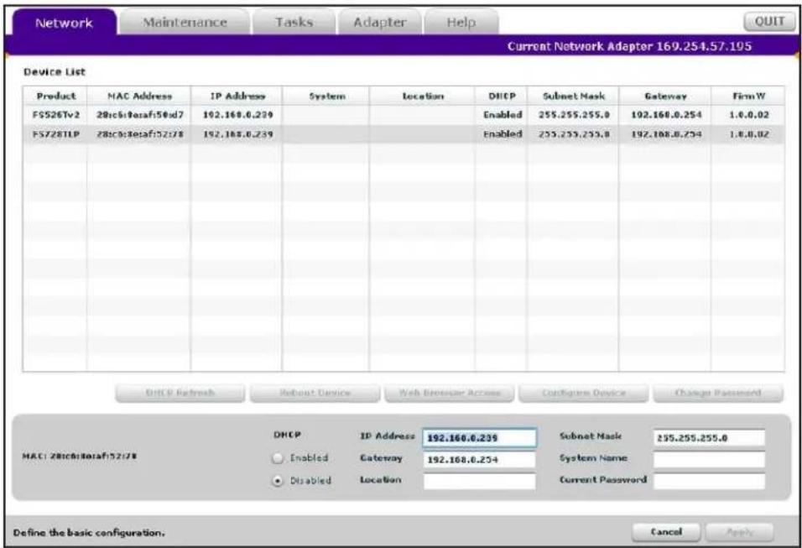Click the Subnet Mask input field

pos(709,438)
